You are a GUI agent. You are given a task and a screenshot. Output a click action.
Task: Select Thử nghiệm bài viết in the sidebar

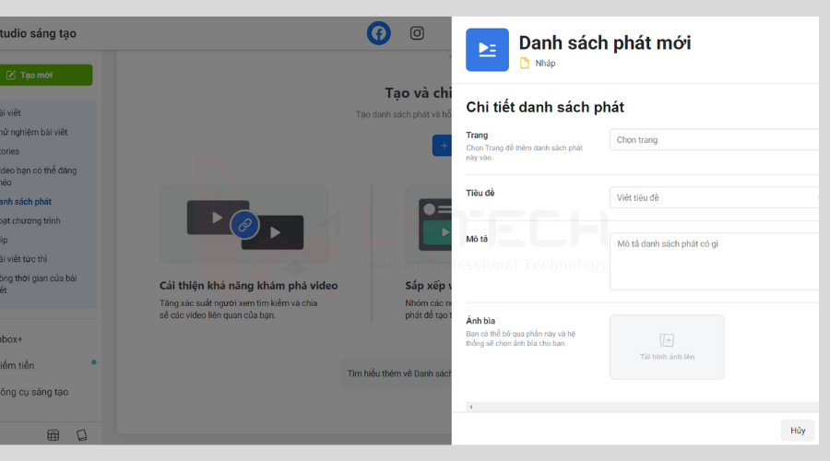point(34,132)
